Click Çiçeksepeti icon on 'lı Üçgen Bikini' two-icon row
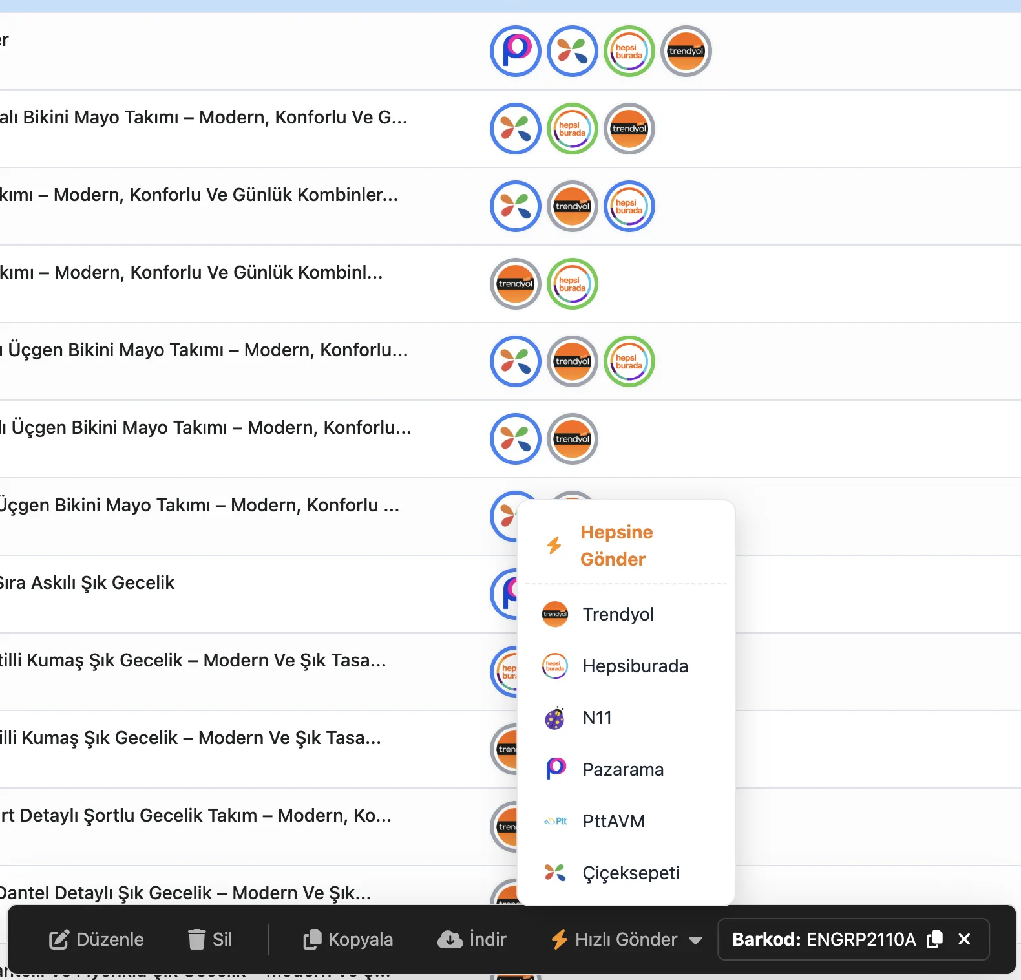Viewport: 1021px width, 980px height. [x=516, y=439]
